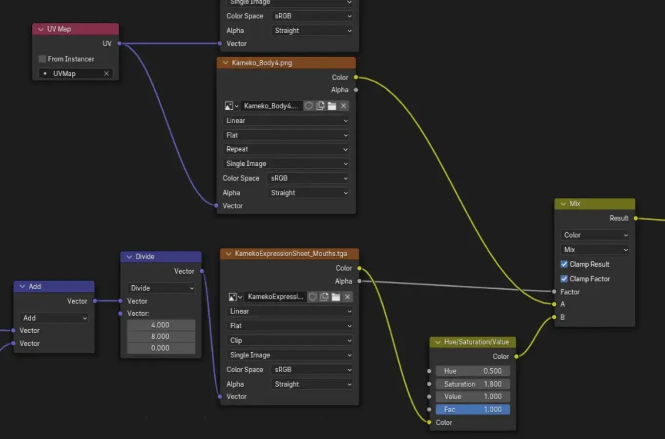
Task: Open Straight alpha dropdown in Kameko_Body4.png node
Action: (308, 193)
